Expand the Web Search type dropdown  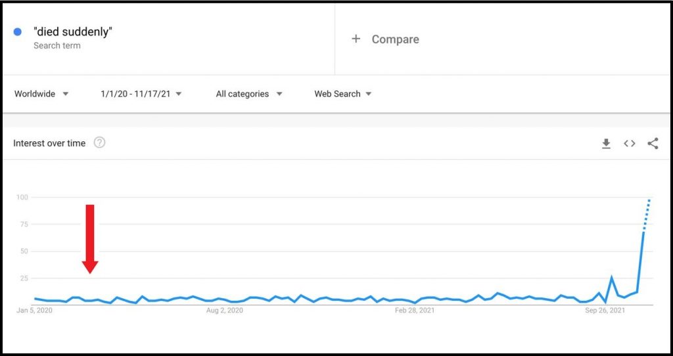(343, 94)
